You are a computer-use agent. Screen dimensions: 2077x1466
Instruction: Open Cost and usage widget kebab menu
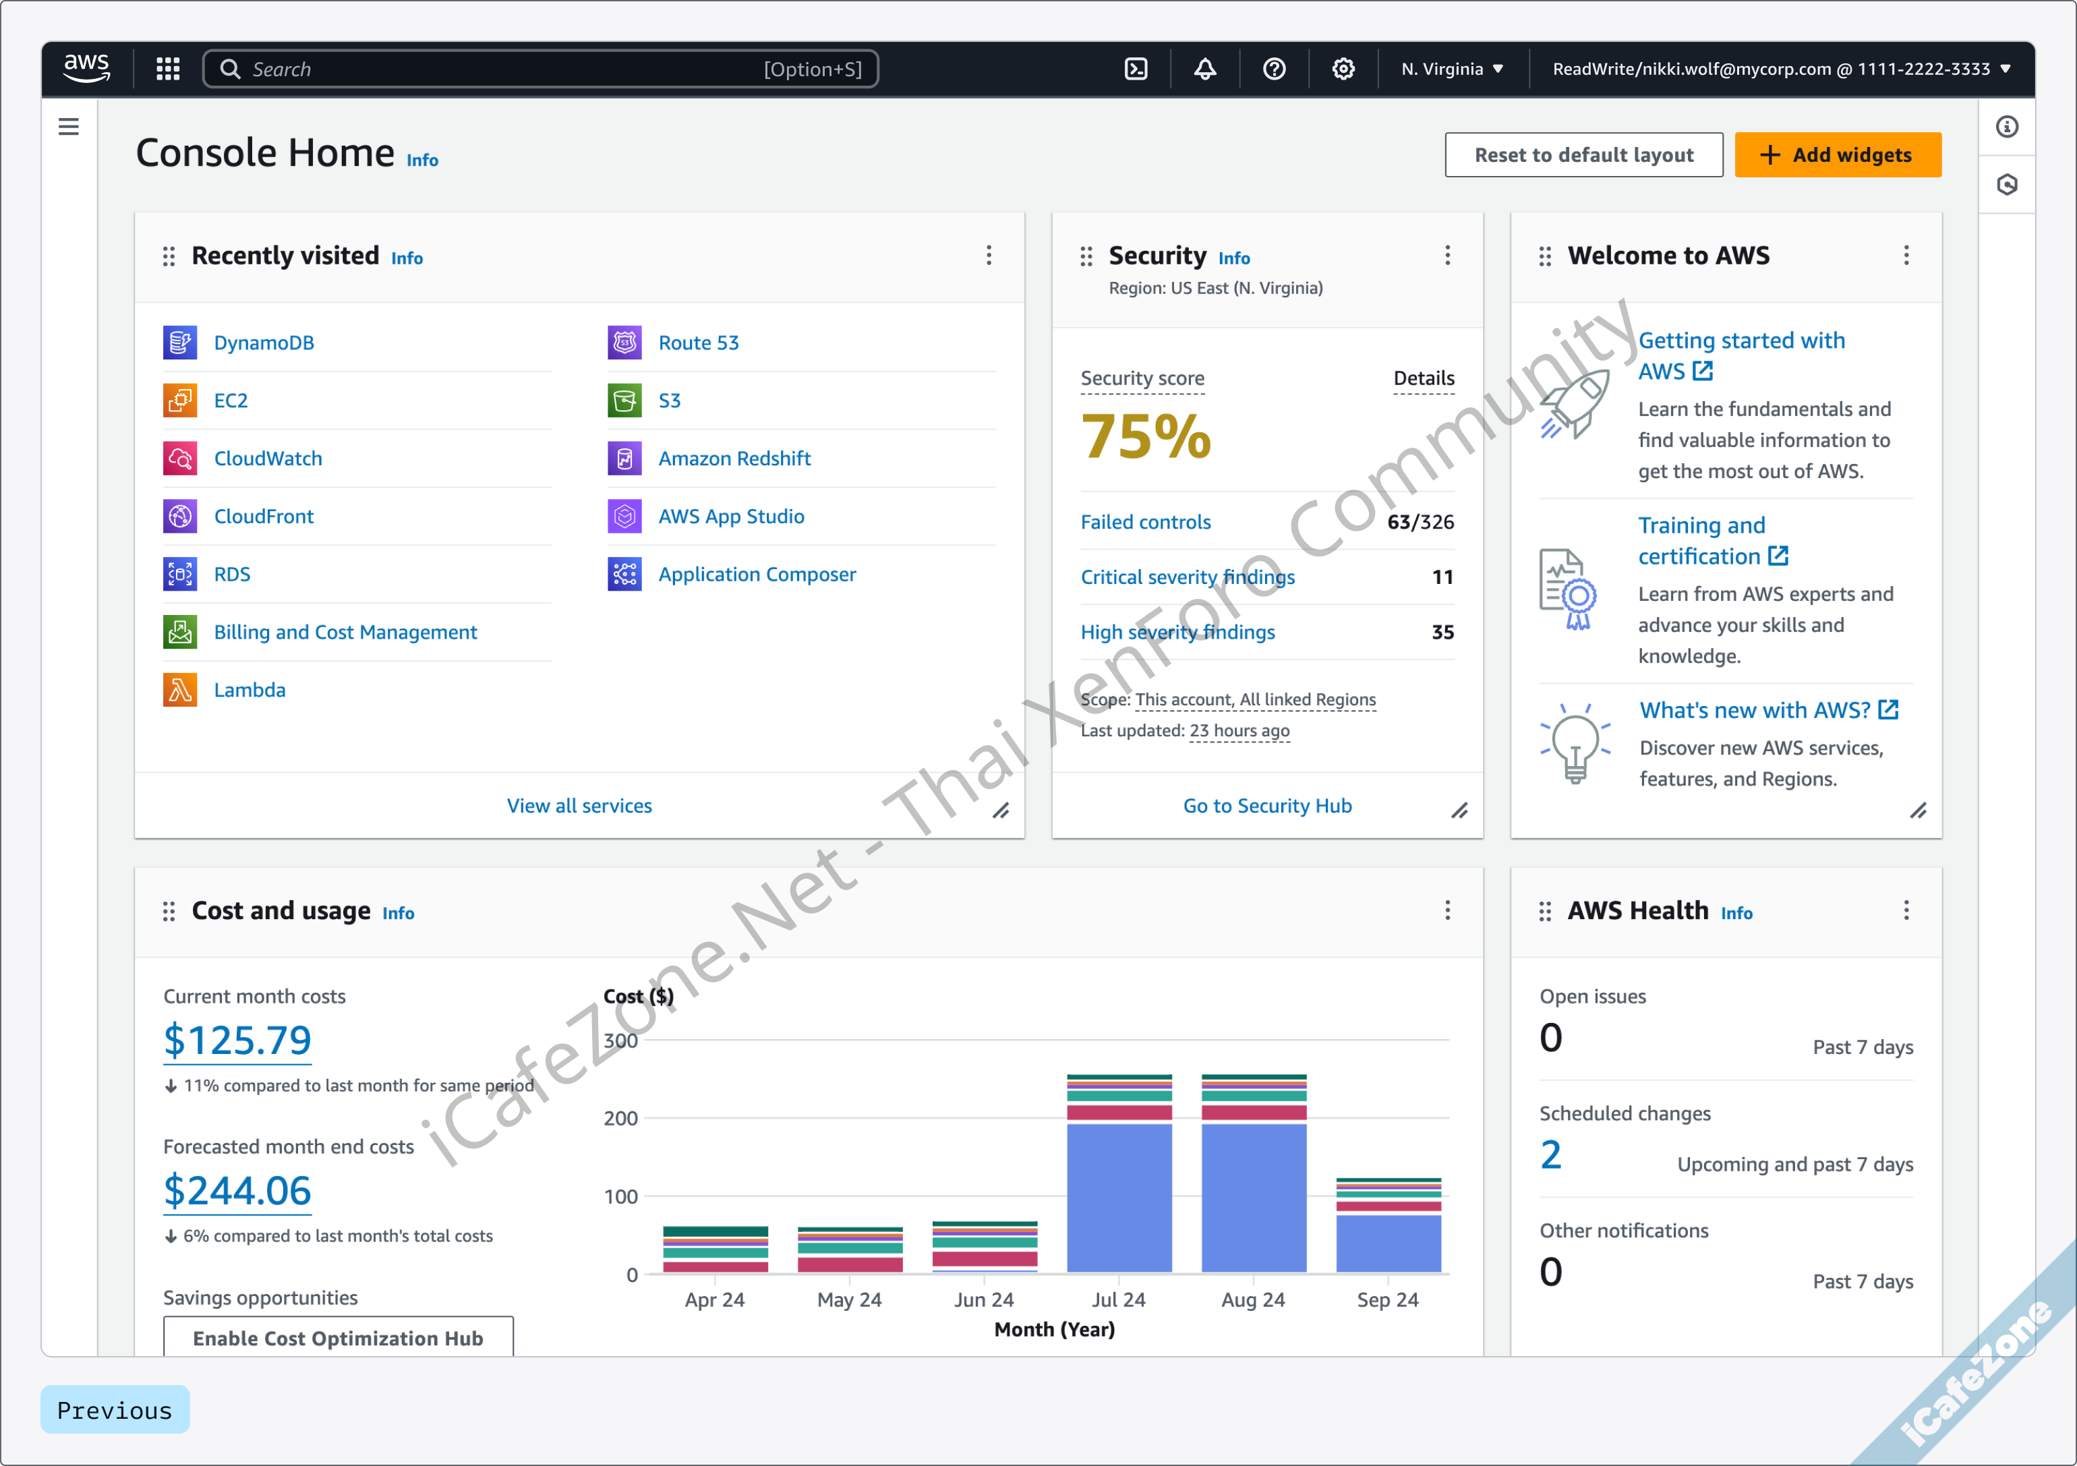pos(1447,910)
